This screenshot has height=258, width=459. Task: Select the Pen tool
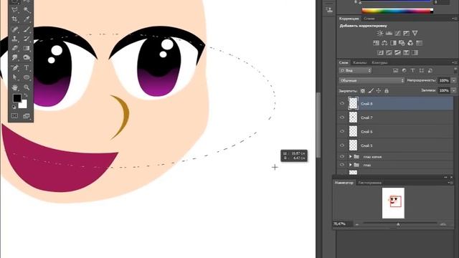click(14, 68)
